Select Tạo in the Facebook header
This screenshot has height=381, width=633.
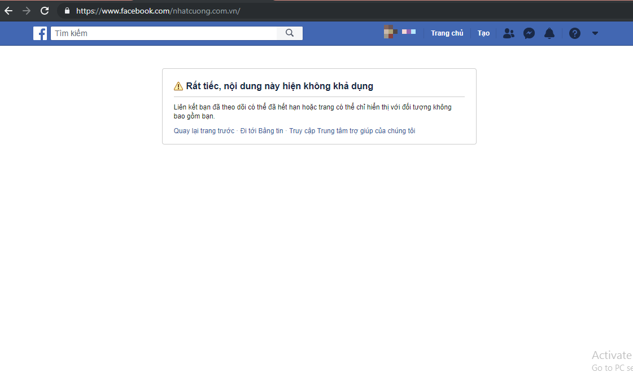pos(483,33)
